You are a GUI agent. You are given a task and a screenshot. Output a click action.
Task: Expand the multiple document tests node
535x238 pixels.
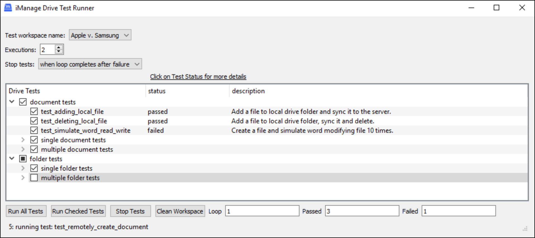click(23, 149)
